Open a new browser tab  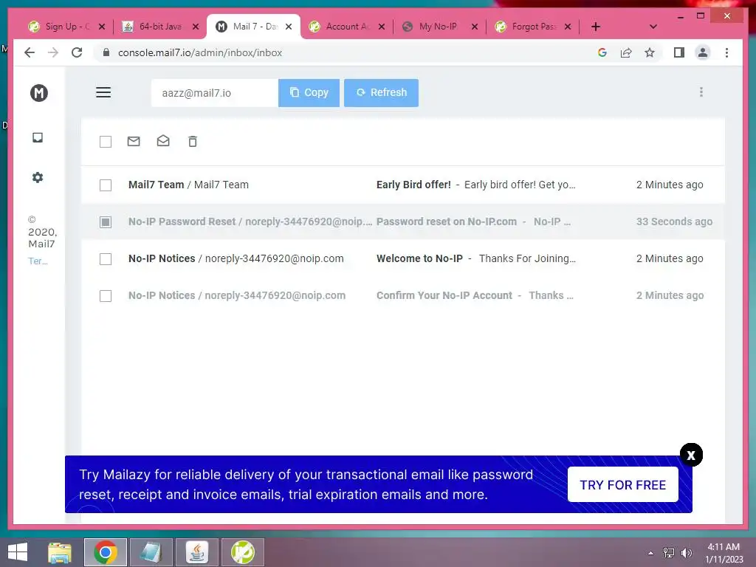(596, 27)
